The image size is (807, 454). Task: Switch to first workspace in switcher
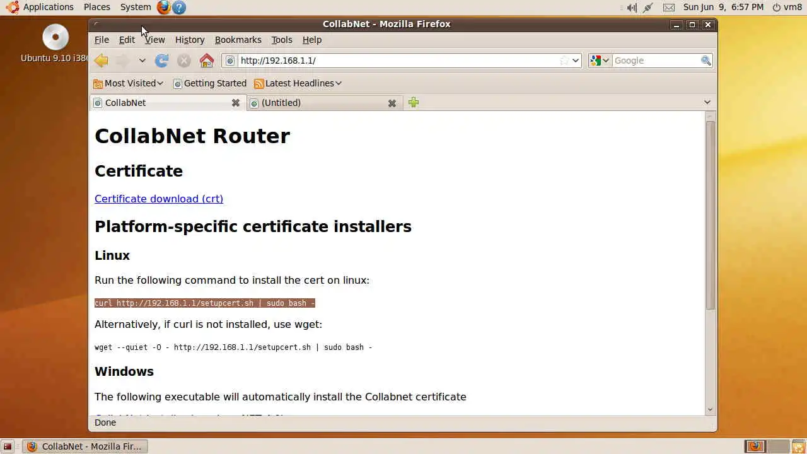pyautogui.click(x=755, y=446)
